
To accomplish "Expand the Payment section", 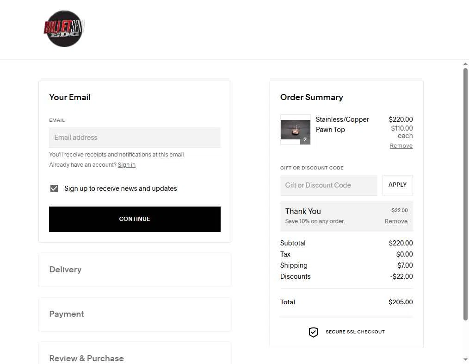I will click(x=135, y=314).
